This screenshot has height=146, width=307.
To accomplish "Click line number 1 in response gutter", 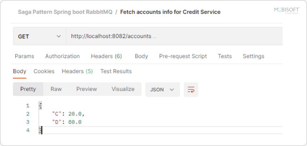I will (x=28, y=106).
